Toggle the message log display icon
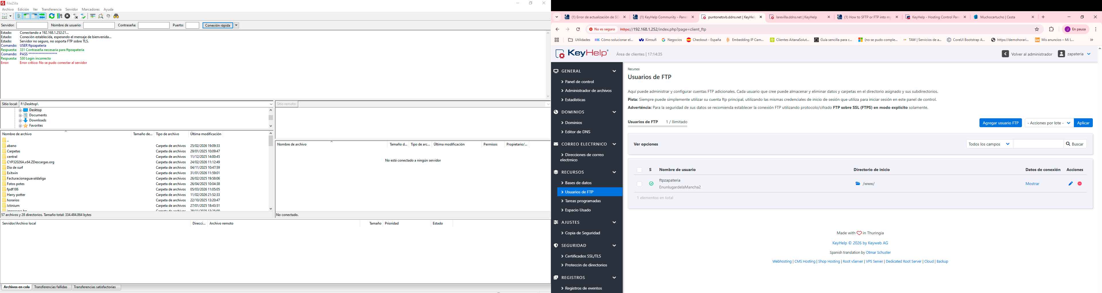The height and width of the screenshot is (293, 1102). pos(19,16)
